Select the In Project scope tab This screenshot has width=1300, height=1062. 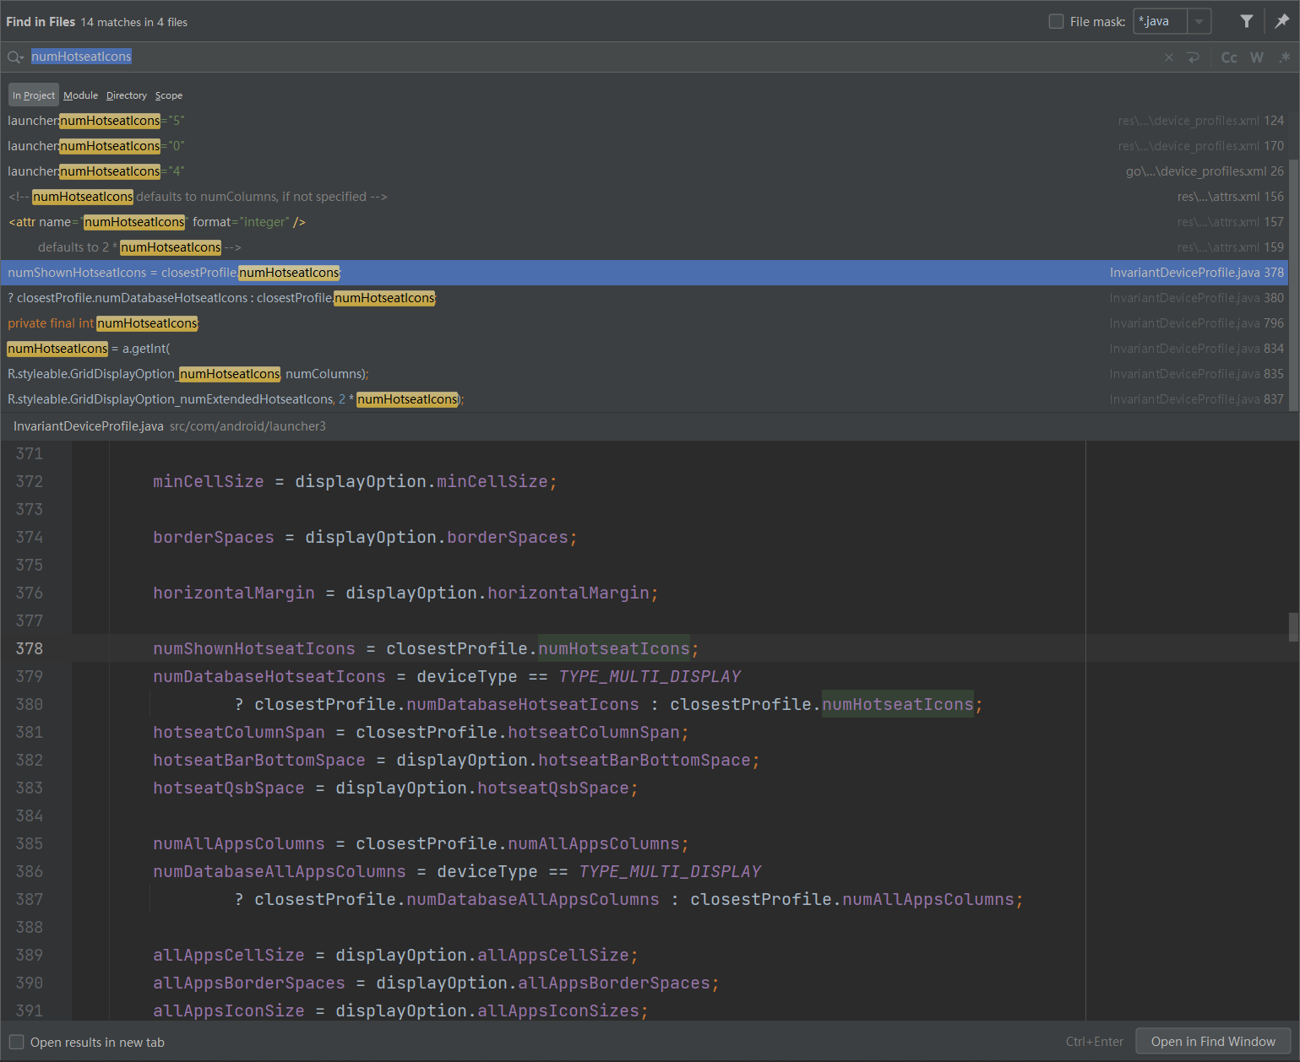pyautogui.click(x=34, y=95)
